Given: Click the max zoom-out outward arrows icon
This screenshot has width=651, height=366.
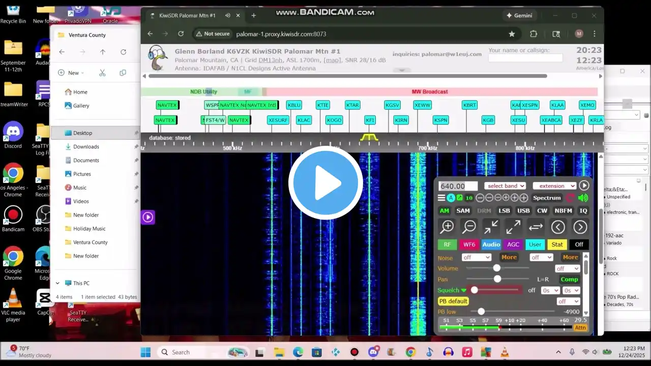Looking at the screenshot, I should (x=513, y=227).
